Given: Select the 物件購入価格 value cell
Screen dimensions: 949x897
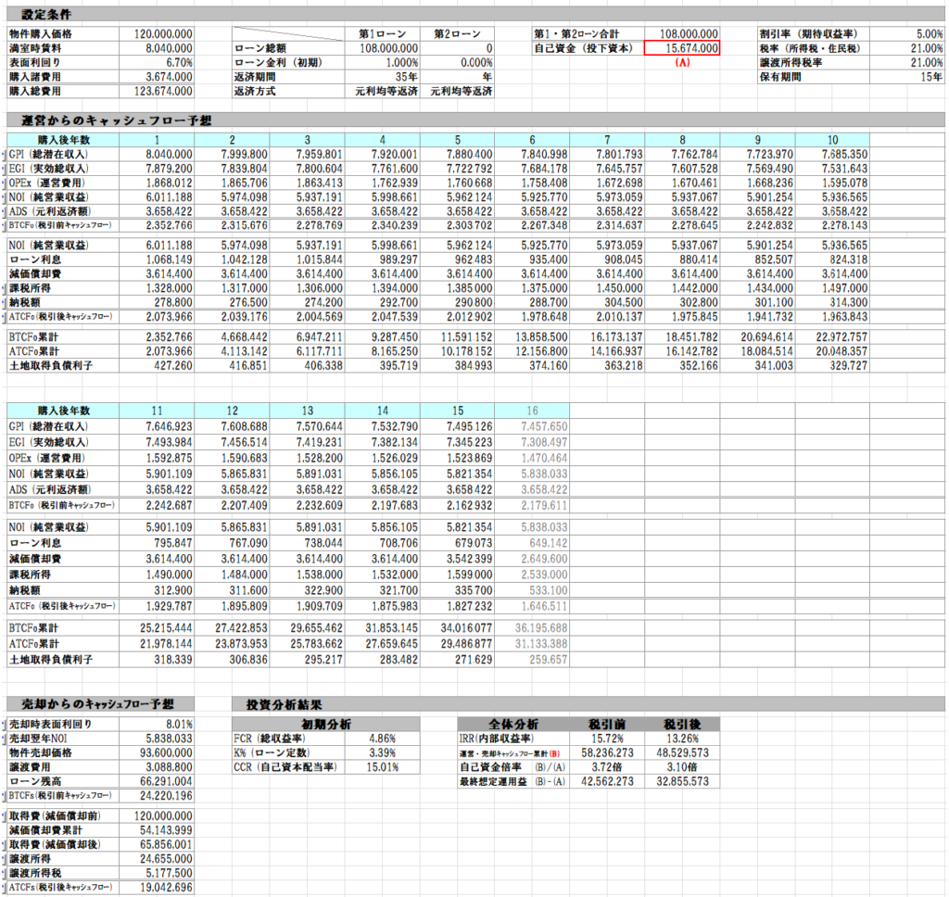Looking at the screenshot, I should 157,32.
